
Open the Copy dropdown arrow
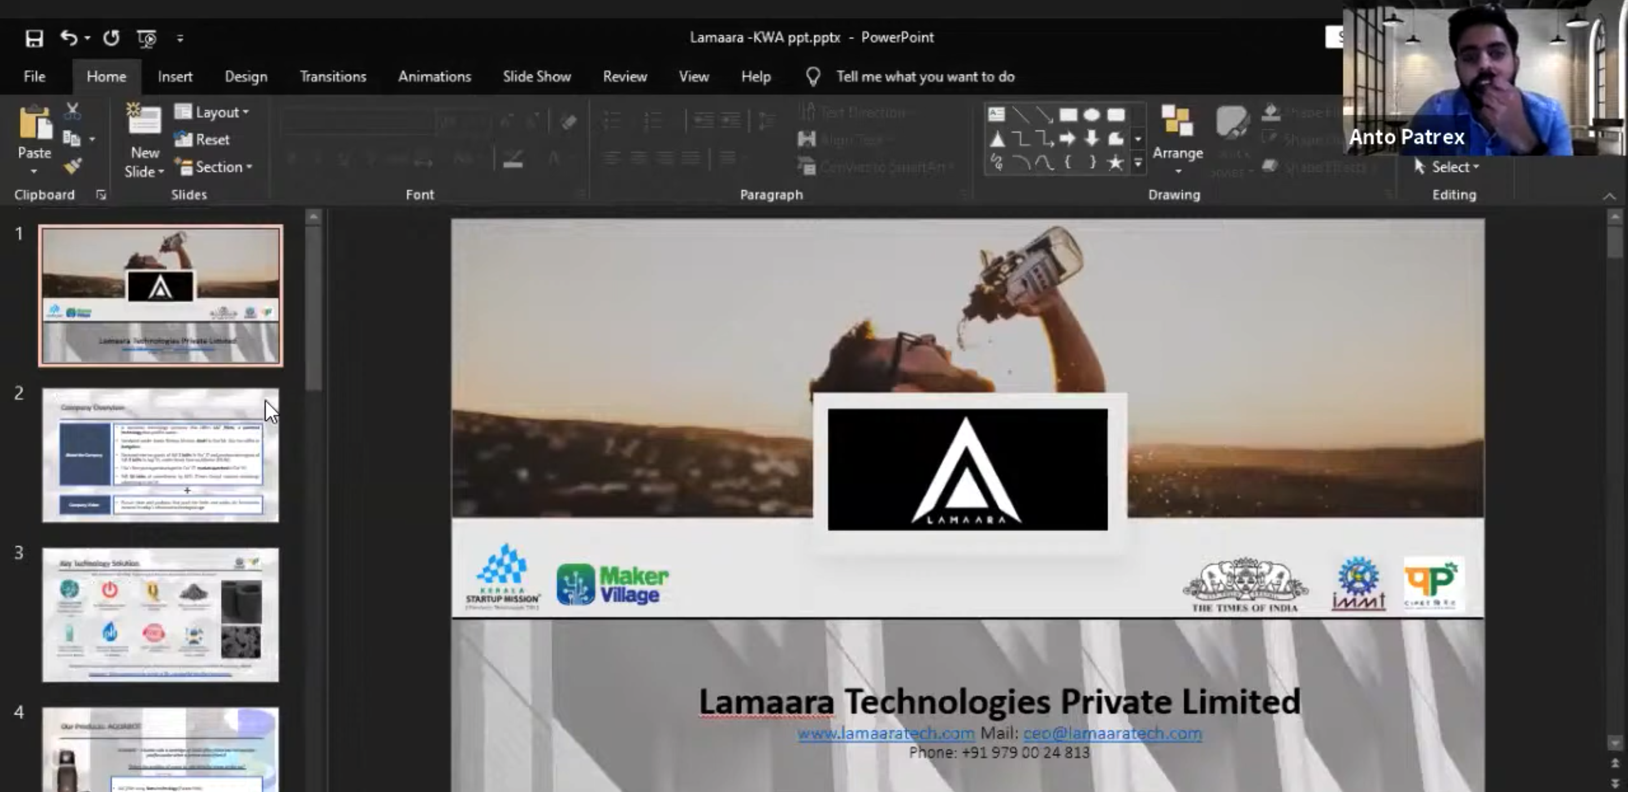(x=92, y=139)
